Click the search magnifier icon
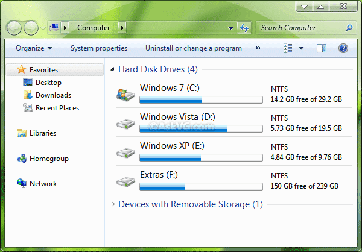 coord(349,28)
